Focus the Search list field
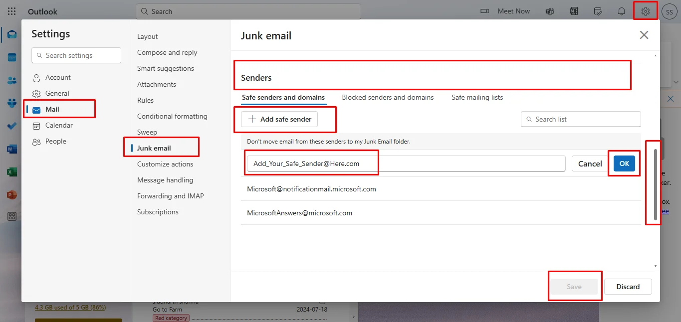The height and width of the screenshot is (322, 681). click(581, 119)
